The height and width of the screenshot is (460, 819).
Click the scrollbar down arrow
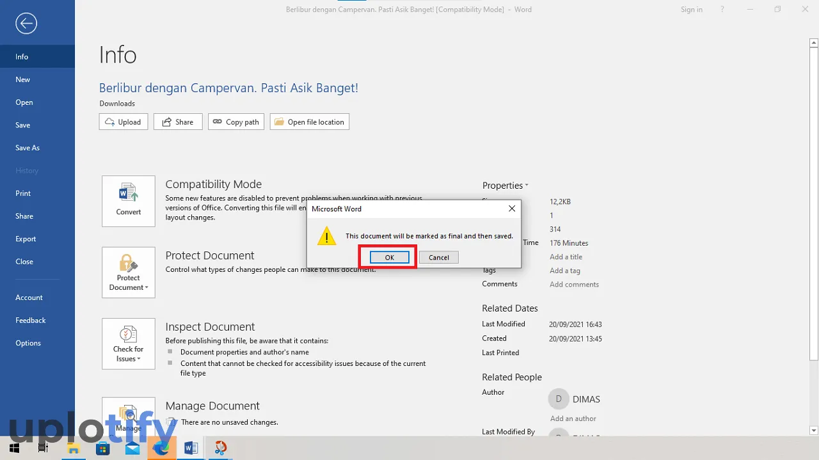click(814, 431)
